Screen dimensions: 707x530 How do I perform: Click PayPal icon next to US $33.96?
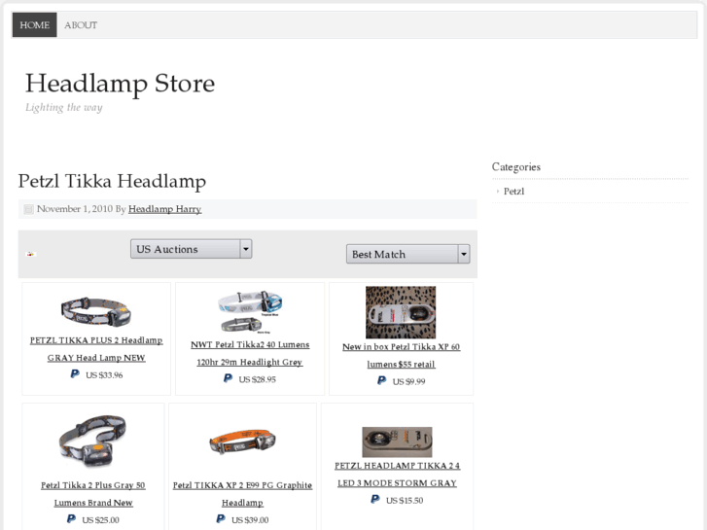coord(75,374)
